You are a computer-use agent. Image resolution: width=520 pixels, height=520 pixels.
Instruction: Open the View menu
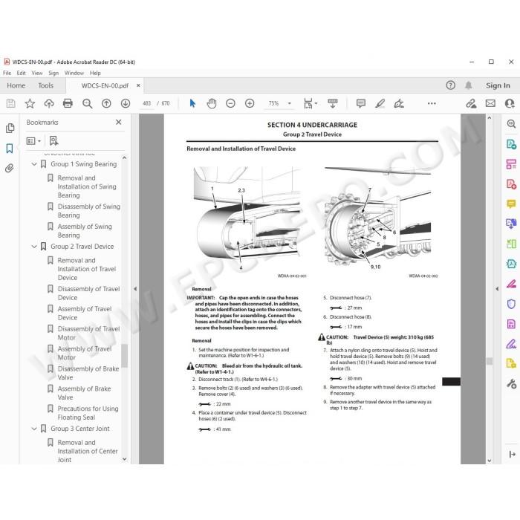tap(37, 73)
